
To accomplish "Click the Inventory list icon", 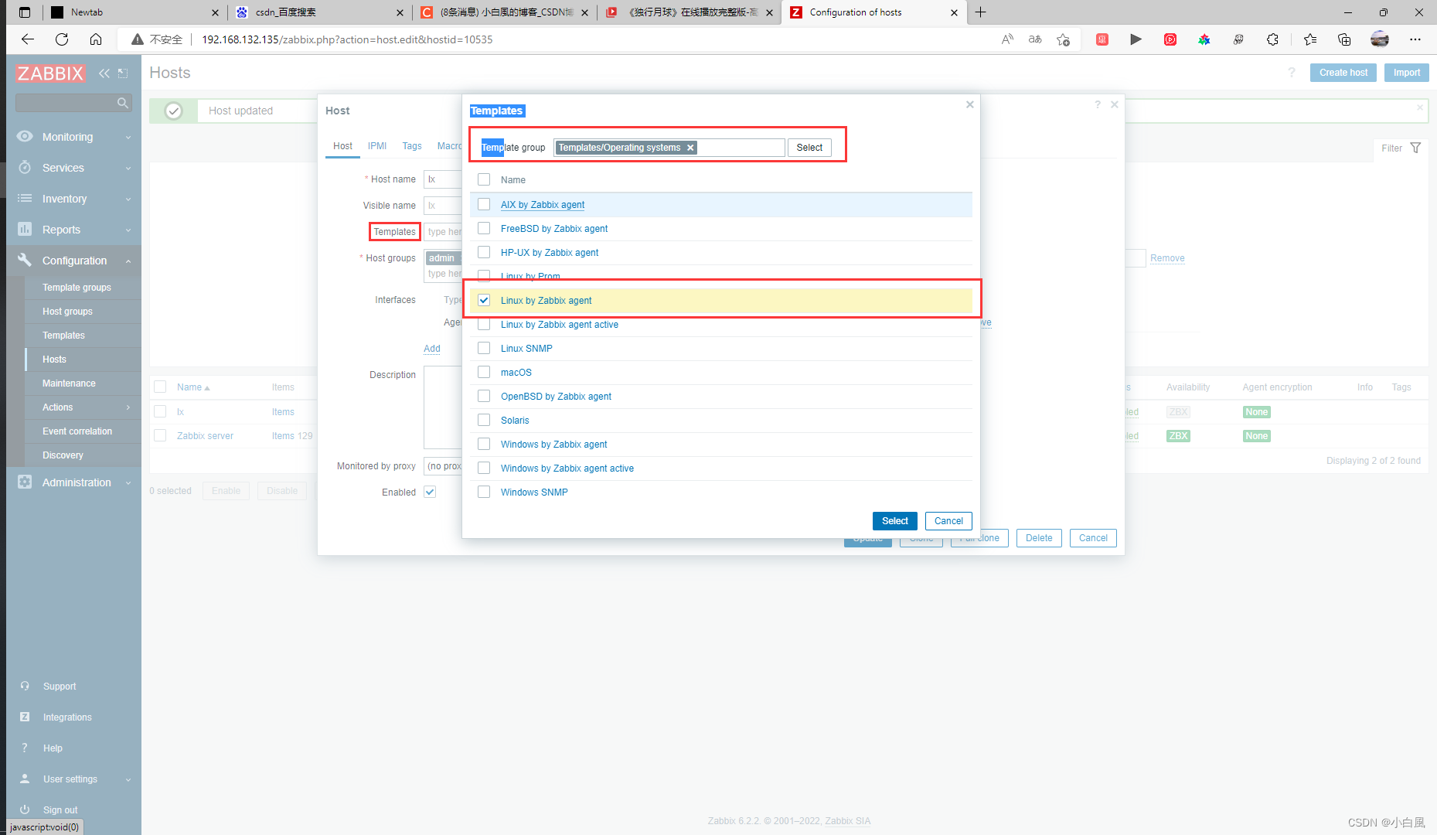I will 25,199.
